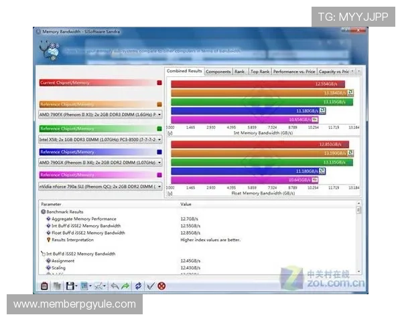Viewport: 402px width, 321px height.
Task: Click [y] toggle under Int bandwidth chart
Action: (x=170, y=133)
